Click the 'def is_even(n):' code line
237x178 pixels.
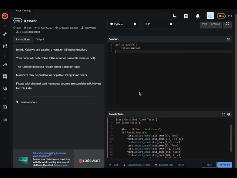tap(126, 45)
